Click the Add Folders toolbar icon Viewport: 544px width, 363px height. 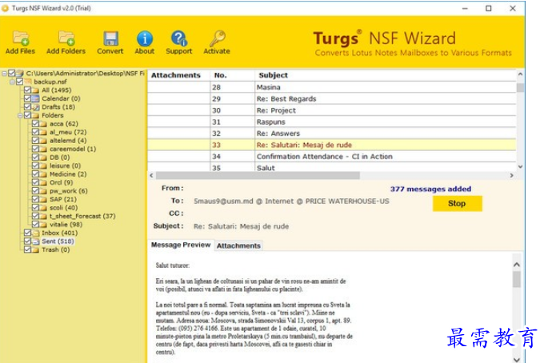pos(66,38)
